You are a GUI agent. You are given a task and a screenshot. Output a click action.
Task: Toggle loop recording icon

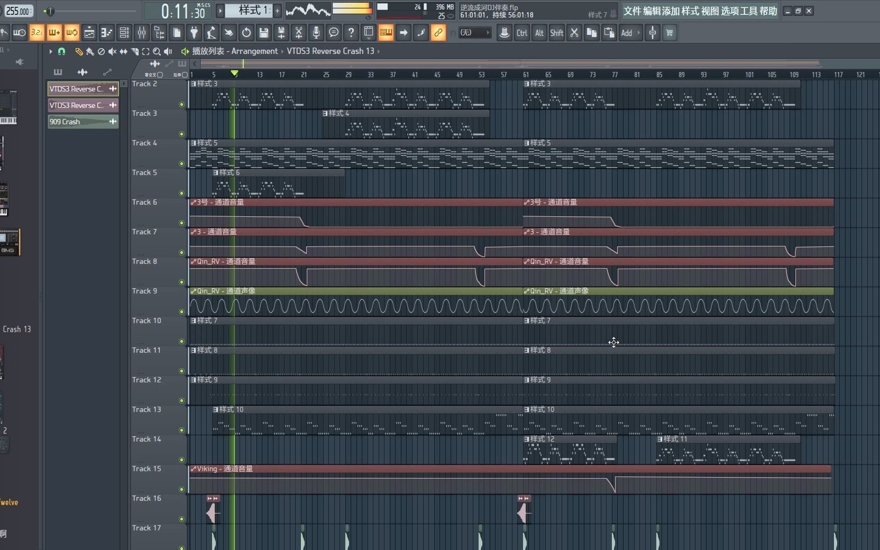(71, 33)
